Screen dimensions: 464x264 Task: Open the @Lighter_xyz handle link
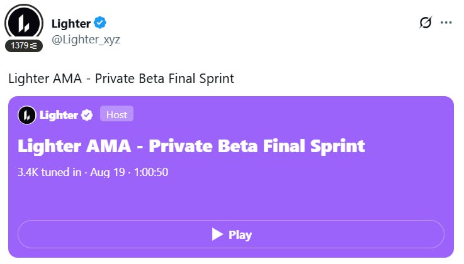(x=86, y=39)
